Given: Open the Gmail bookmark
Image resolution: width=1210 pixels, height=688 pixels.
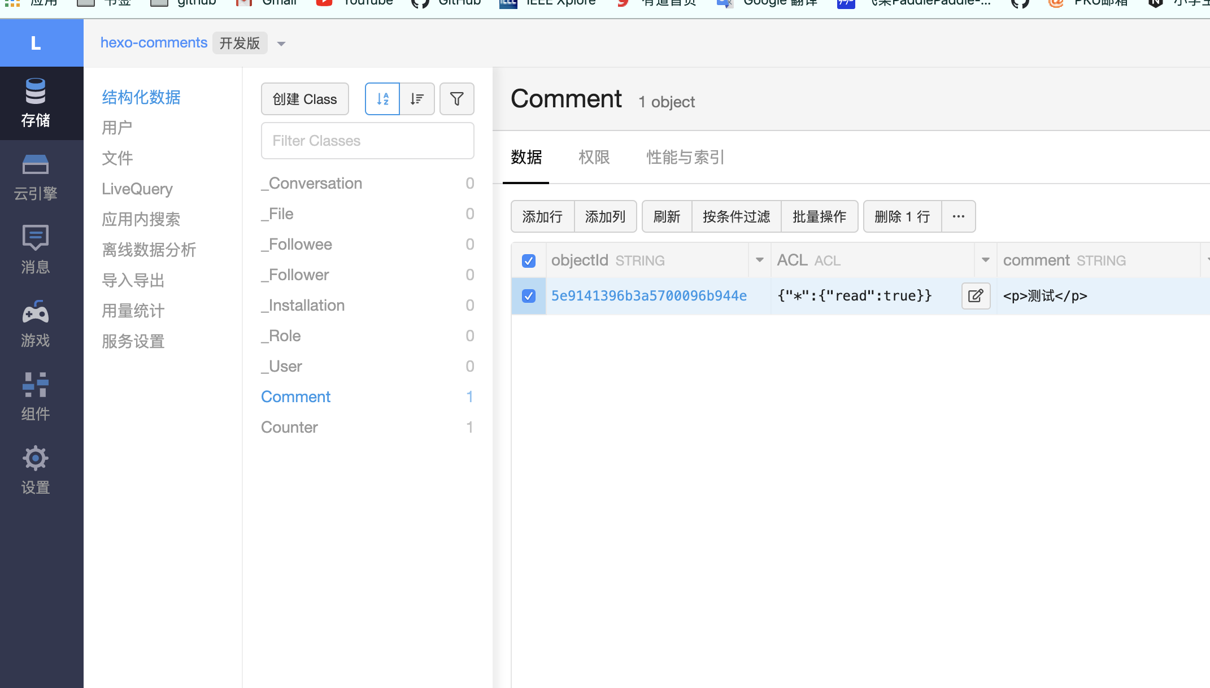Looking at the screenshot, I should pos(266,3).
